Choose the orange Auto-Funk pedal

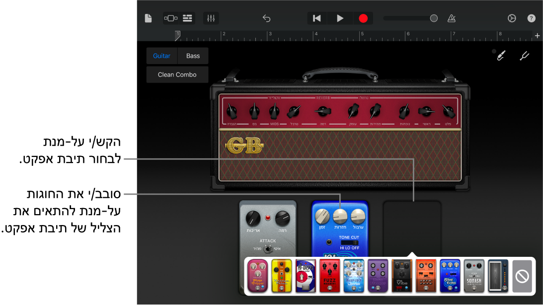click(x=426, y=276)
